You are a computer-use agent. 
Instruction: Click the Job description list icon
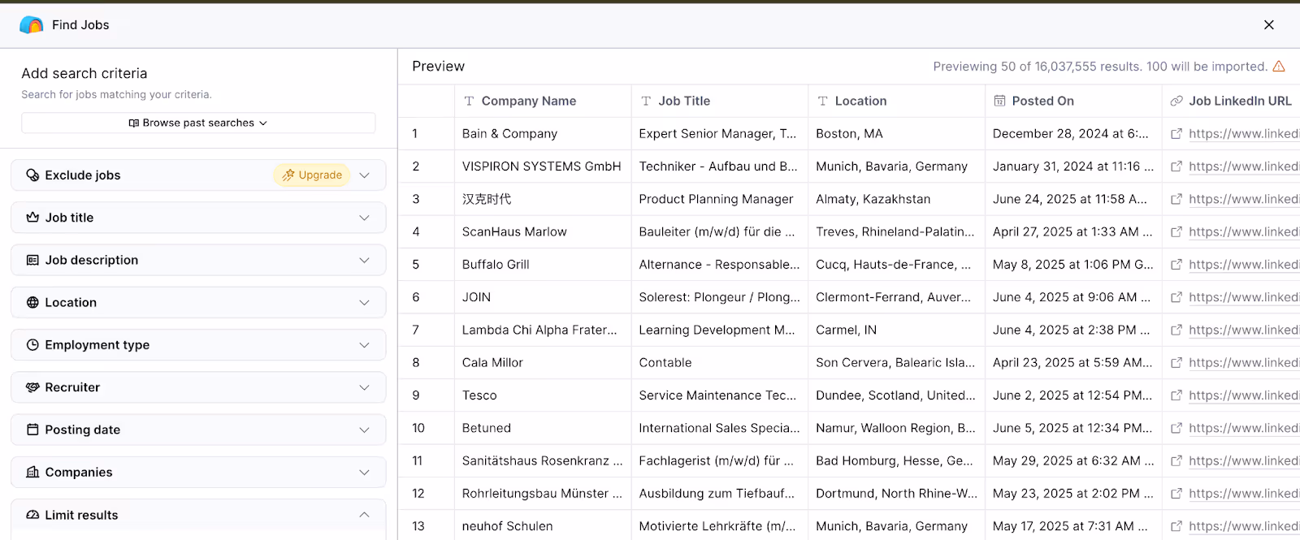(x=32, y=260)
